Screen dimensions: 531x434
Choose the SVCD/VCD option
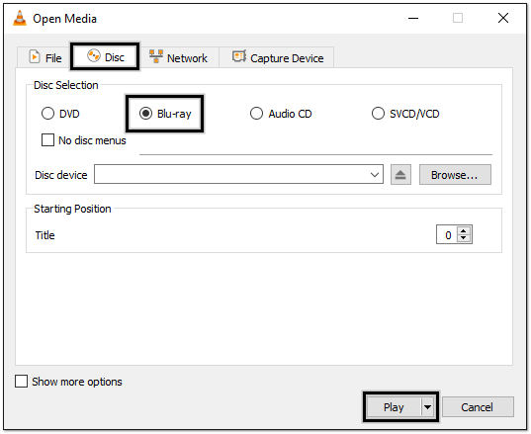point(378,114)
